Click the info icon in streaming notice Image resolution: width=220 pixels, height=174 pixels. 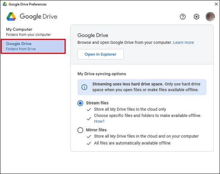[x=84, y=87]
